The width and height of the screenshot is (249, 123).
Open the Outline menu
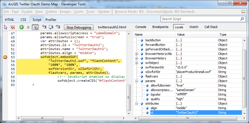pyautogui.click(x=51, y=12)
